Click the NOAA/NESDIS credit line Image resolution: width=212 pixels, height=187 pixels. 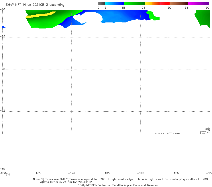[x=118, y=185]
